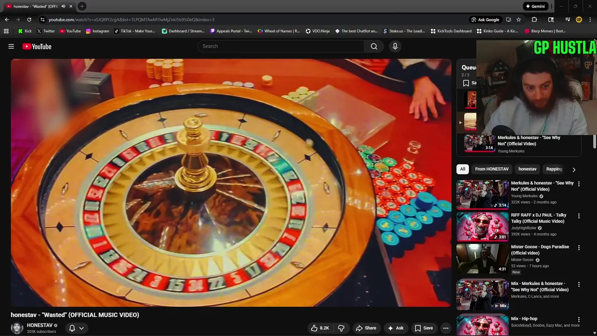
Task: Dislike the video with the thumbs down
Action: click(341, 328)
